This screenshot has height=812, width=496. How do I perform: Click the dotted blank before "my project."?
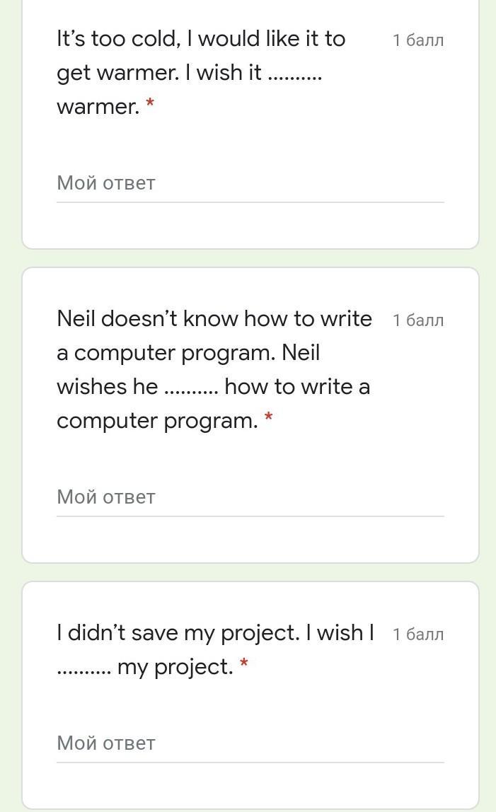(83, 668)
